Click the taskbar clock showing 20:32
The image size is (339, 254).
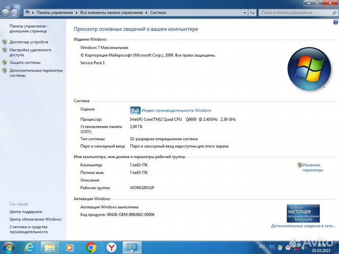click(x=321, y=248)
